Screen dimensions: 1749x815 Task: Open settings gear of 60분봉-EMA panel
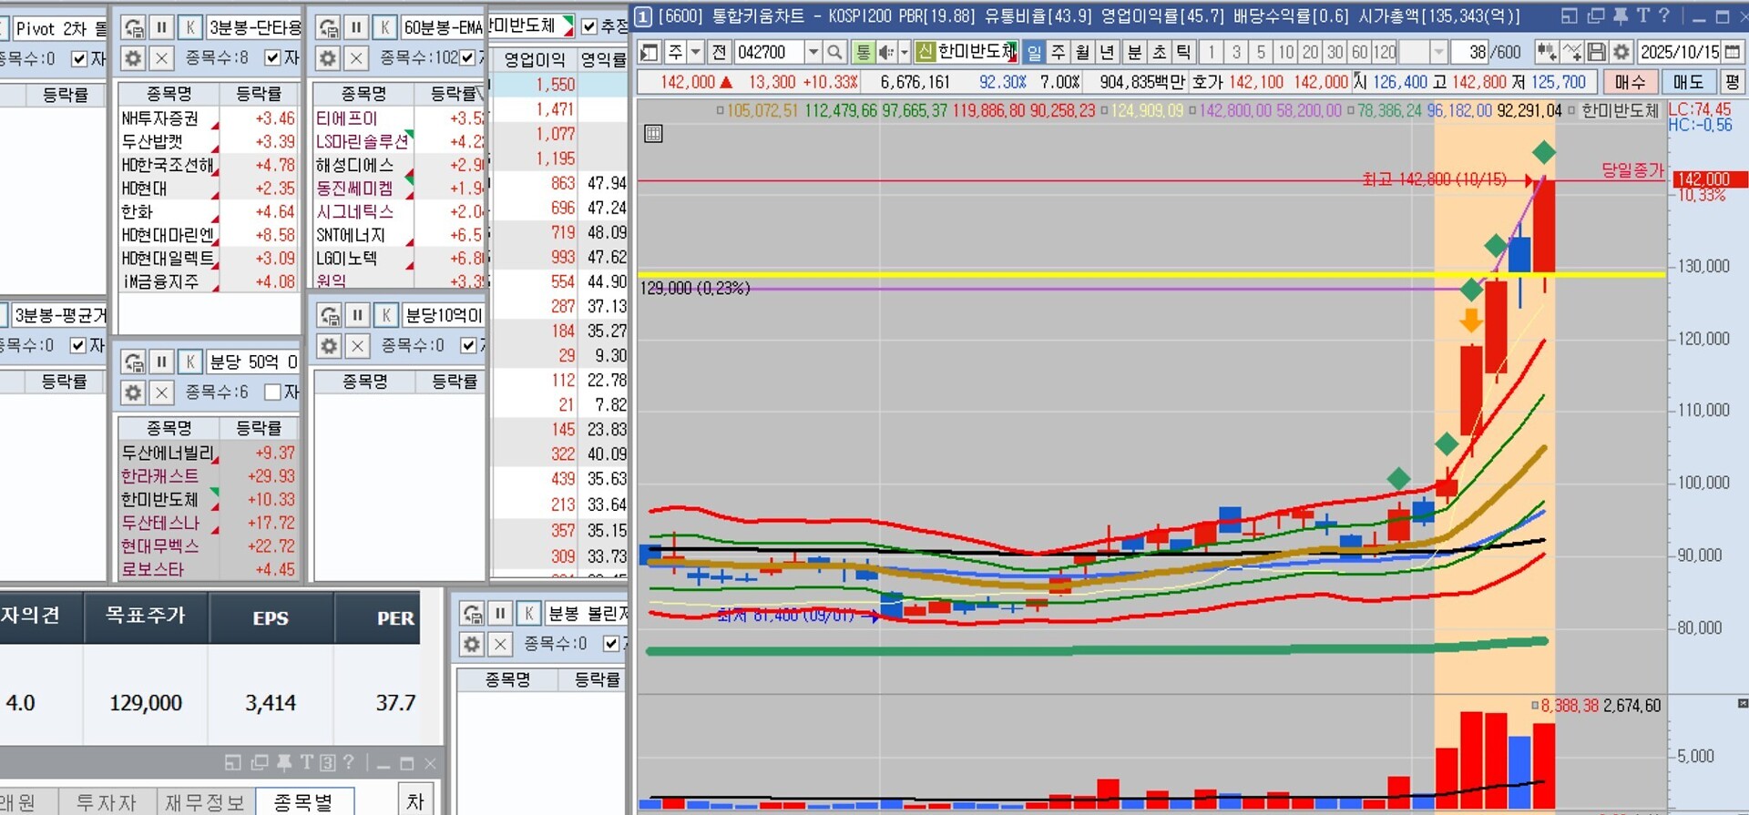click(328, 59)
